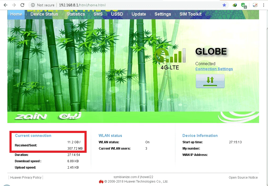Screen dimensions: 268x186
Task: Open Chrome three-dot menu
Action: (264, 5)
